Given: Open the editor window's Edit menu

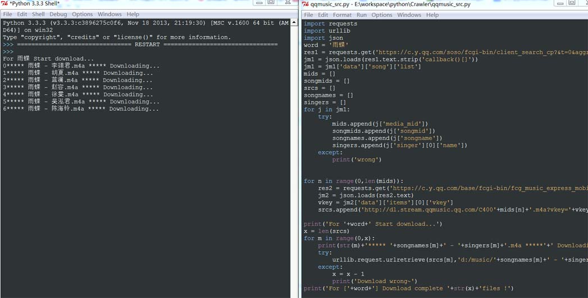Looking at the screenshot, I should 323,15.
